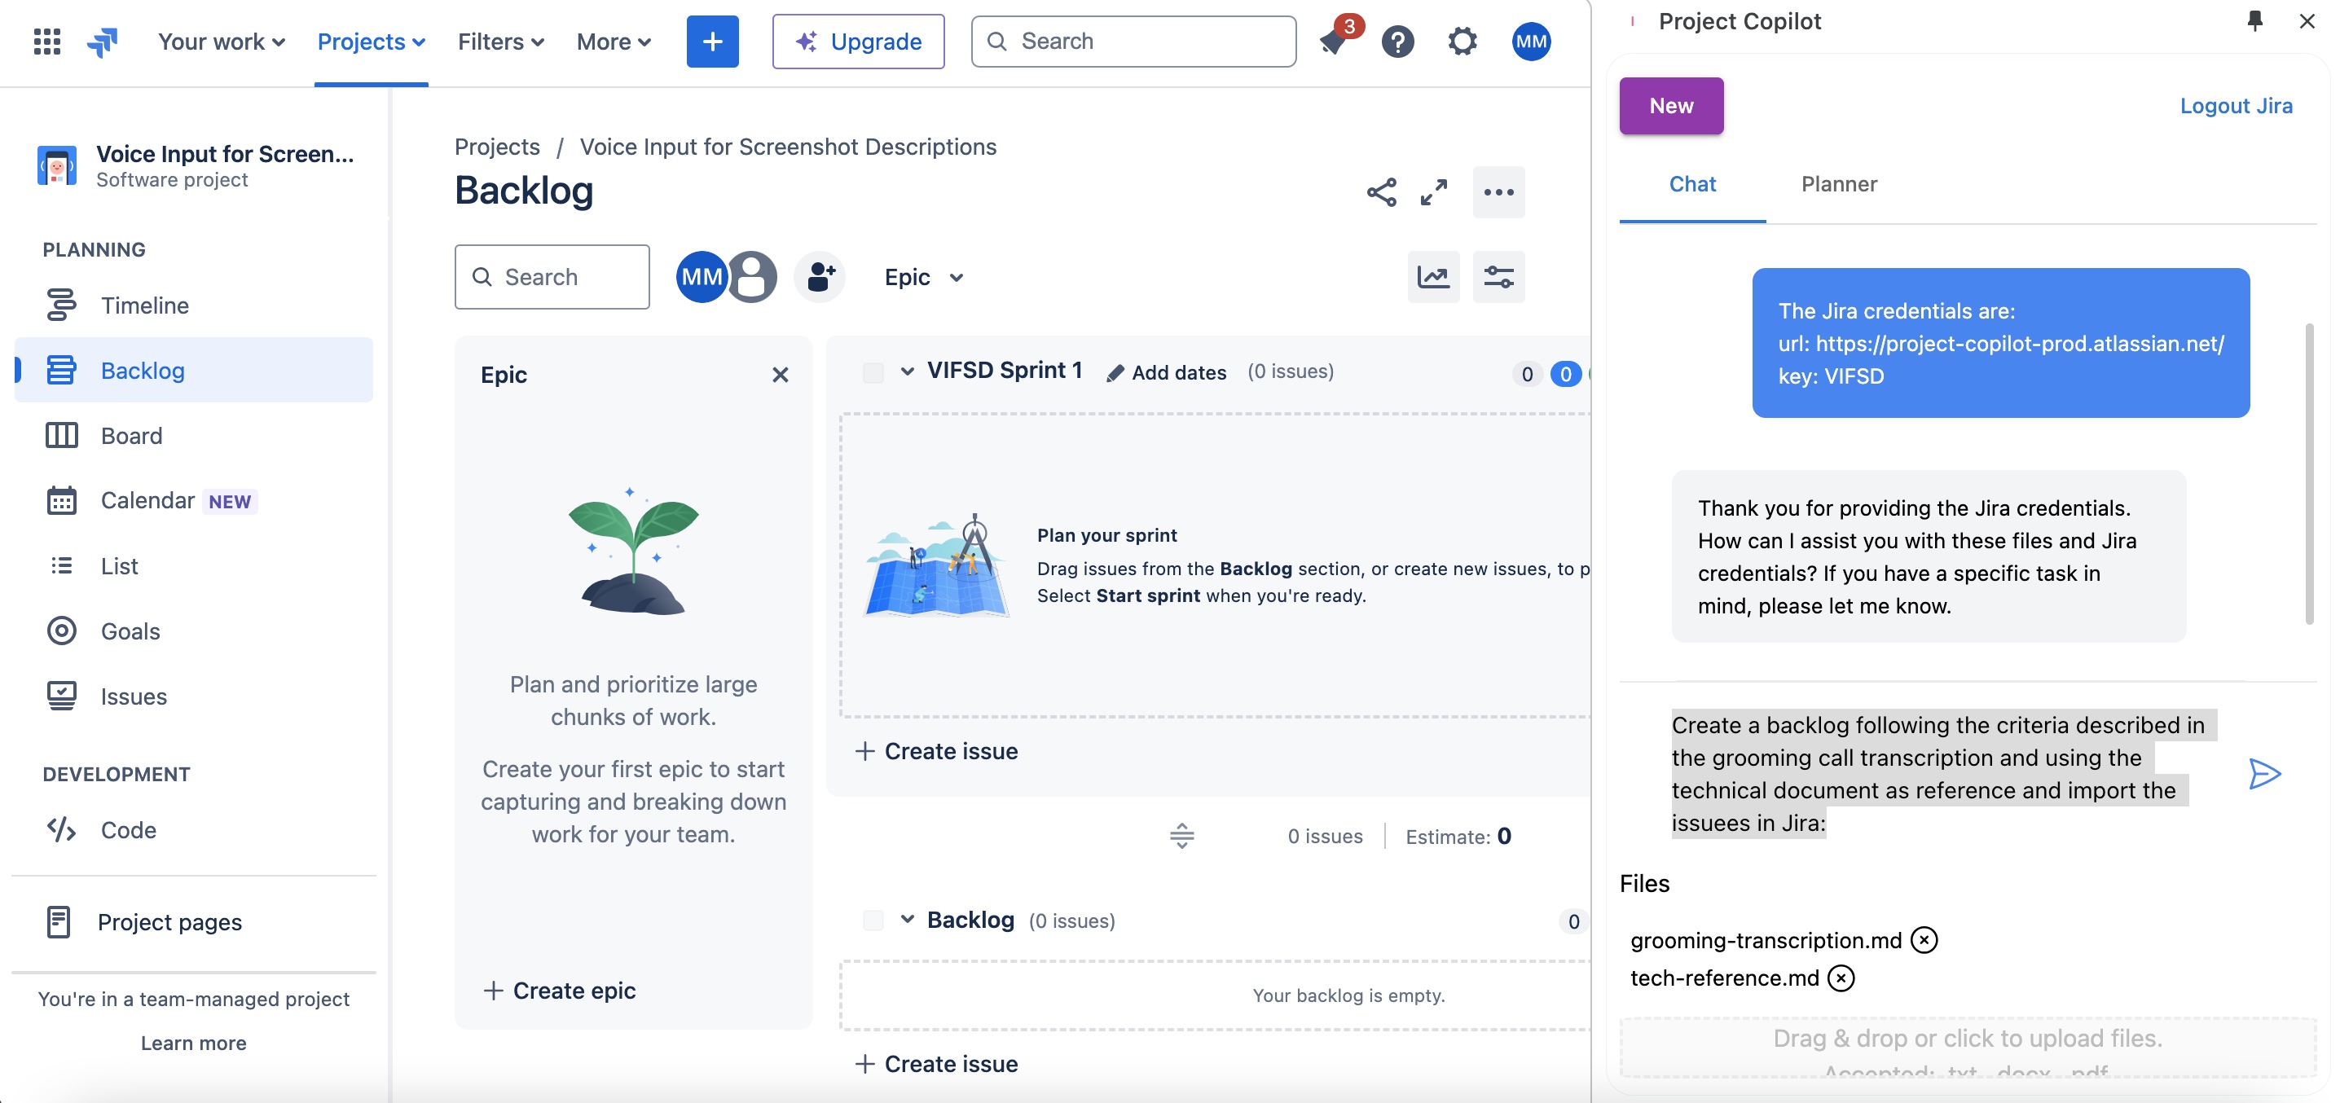This screenshot has width=2340, height=1103.
Task: Select Backlog in the sidebar
Action: (193, 370)
